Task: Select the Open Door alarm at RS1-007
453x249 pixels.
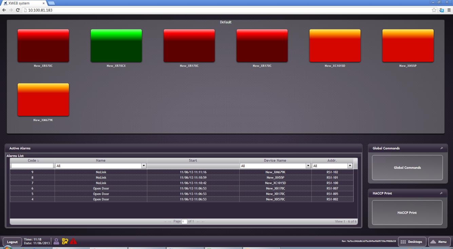Action: [182, 188]
